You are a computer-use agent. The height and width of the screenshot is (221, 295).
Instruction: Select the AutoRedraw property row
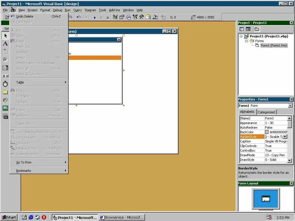(263, 127)
